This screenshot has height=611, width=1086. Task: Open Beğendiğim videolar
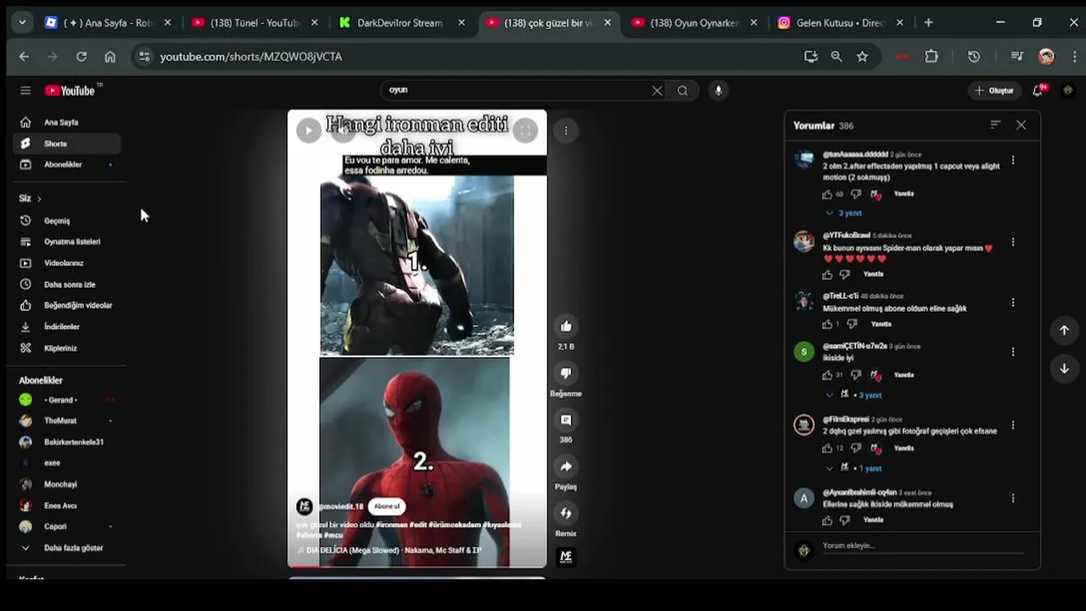[67, 305]
